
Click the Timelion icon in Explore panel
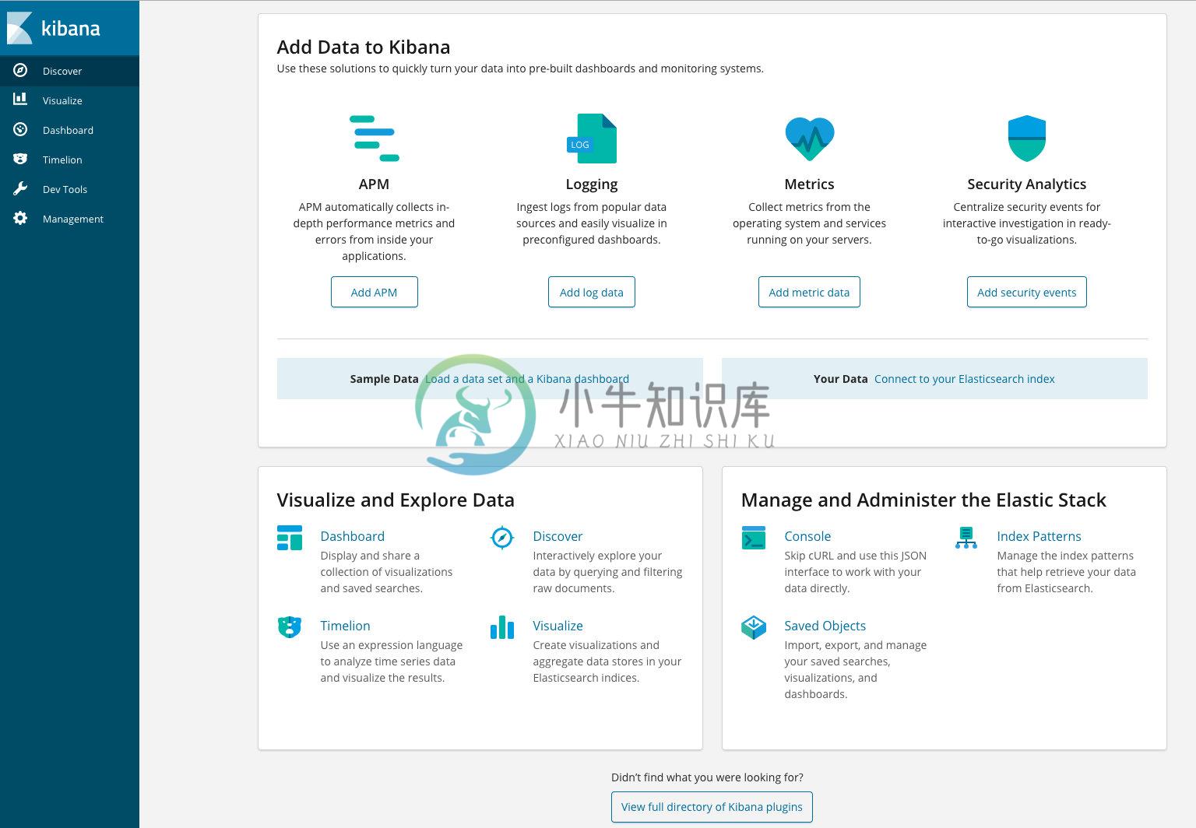(290, 627)
